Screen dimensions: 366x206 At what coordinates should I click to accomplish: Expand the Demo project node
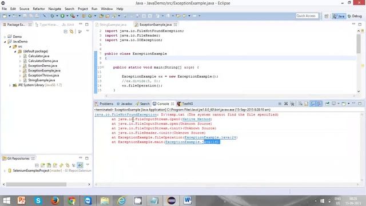coord(5,37)
